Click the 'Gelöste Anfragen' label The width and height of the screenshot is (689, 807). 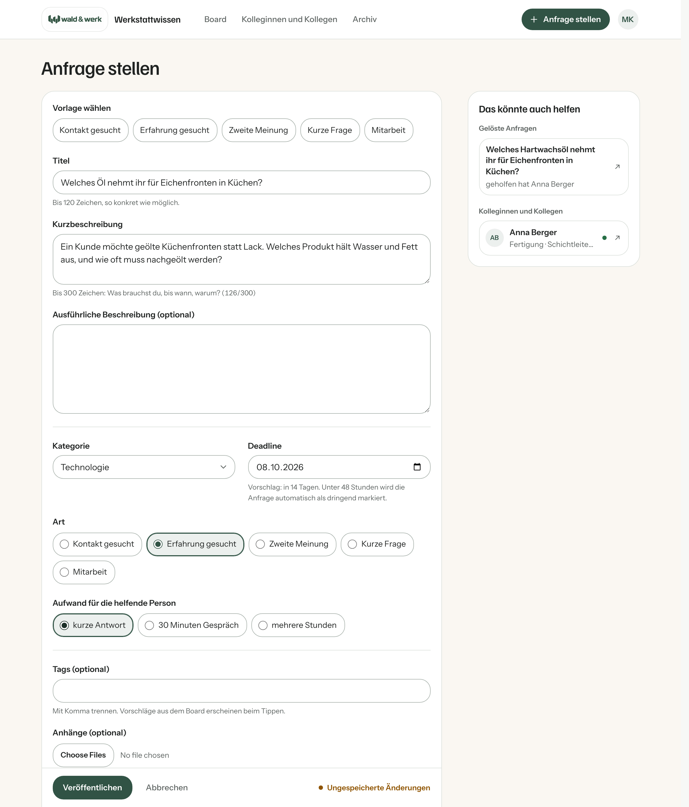(507, 128)
